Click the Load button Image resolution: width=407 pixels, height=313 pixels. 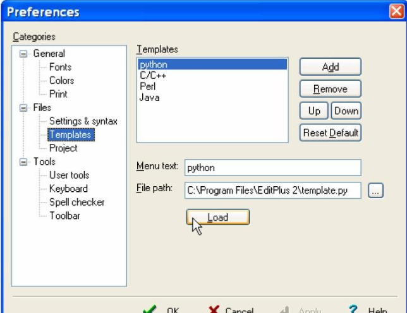click(218, 217)
